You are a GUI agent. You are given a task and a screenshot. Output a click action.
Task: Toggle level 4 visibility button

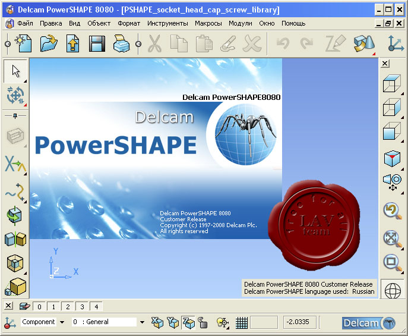(96, 307)
